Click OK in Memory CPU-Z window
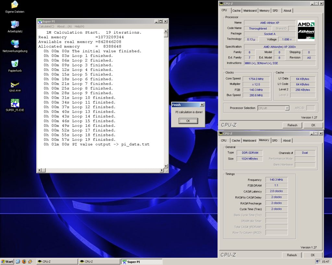332x265 pixels. point(313,255)
